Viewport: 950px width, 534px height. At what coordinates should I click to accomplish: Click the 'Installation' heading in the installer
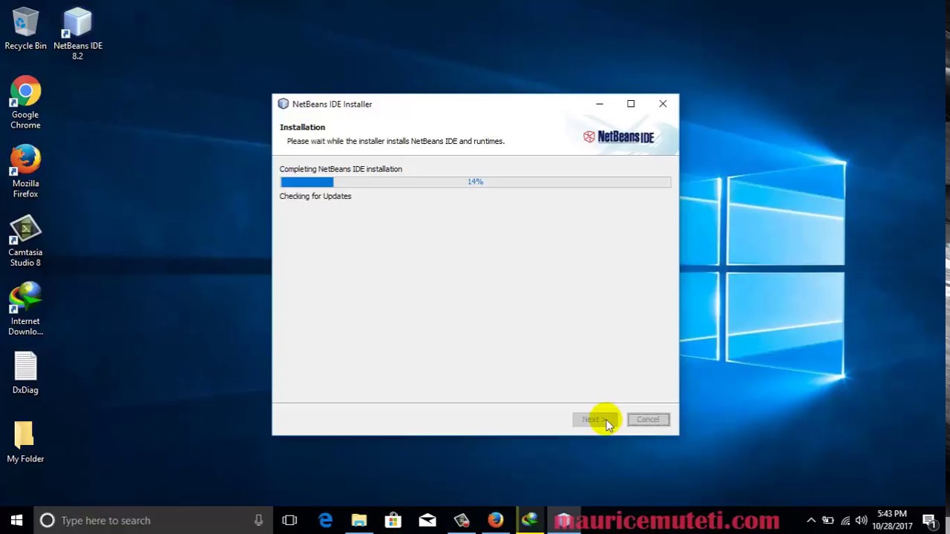302,127
